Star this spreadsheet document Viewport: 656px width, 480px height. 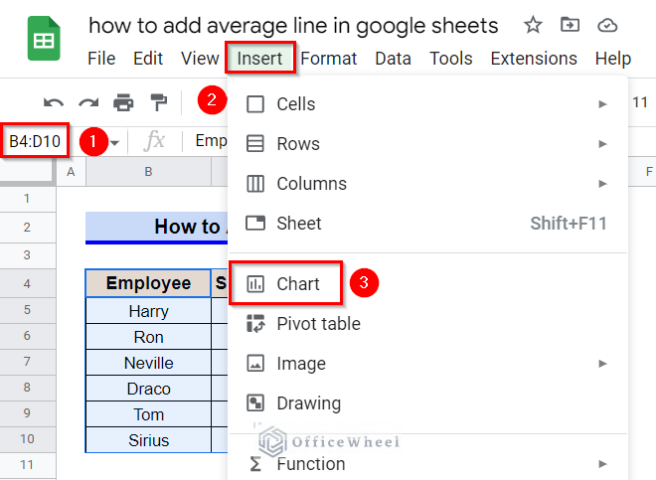pyautogui.click(x=533, y=25)
